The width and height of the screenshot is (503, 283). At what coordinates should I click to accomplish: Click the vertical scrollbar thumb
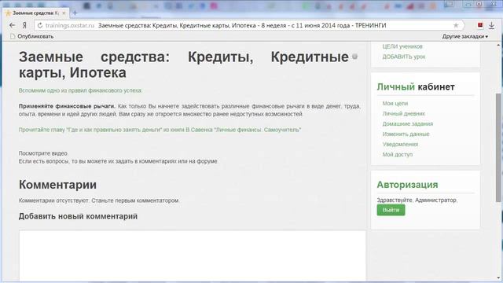(498, 148)
